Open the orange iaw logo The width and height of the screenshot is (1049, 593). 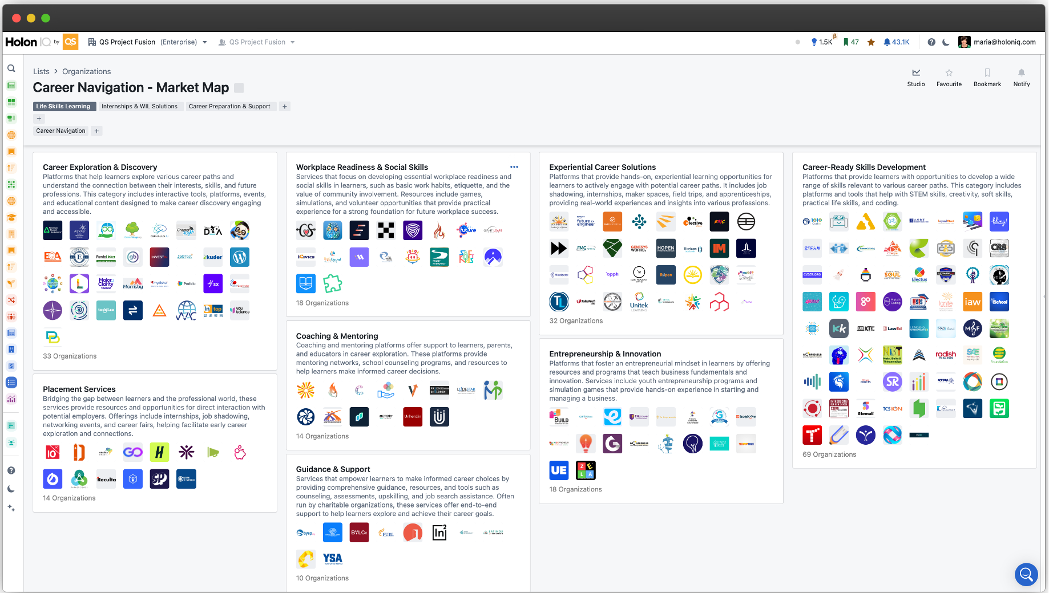pyautogui.click(x=973, y=302)
